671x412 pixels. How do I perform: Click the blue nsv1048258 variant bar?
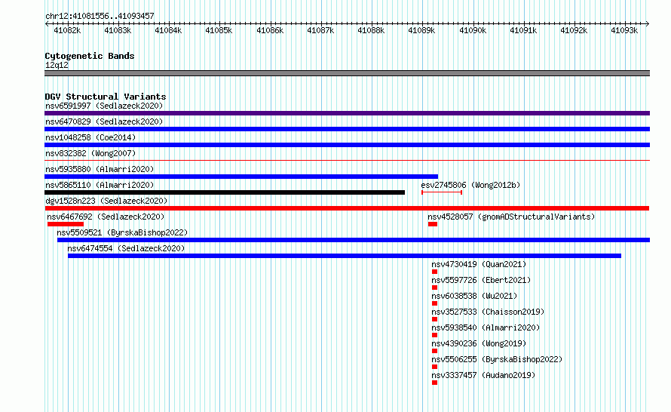347,145
